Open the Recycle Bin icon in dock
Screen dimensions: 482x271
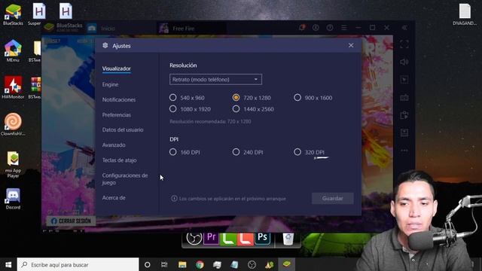coord(288,239)
